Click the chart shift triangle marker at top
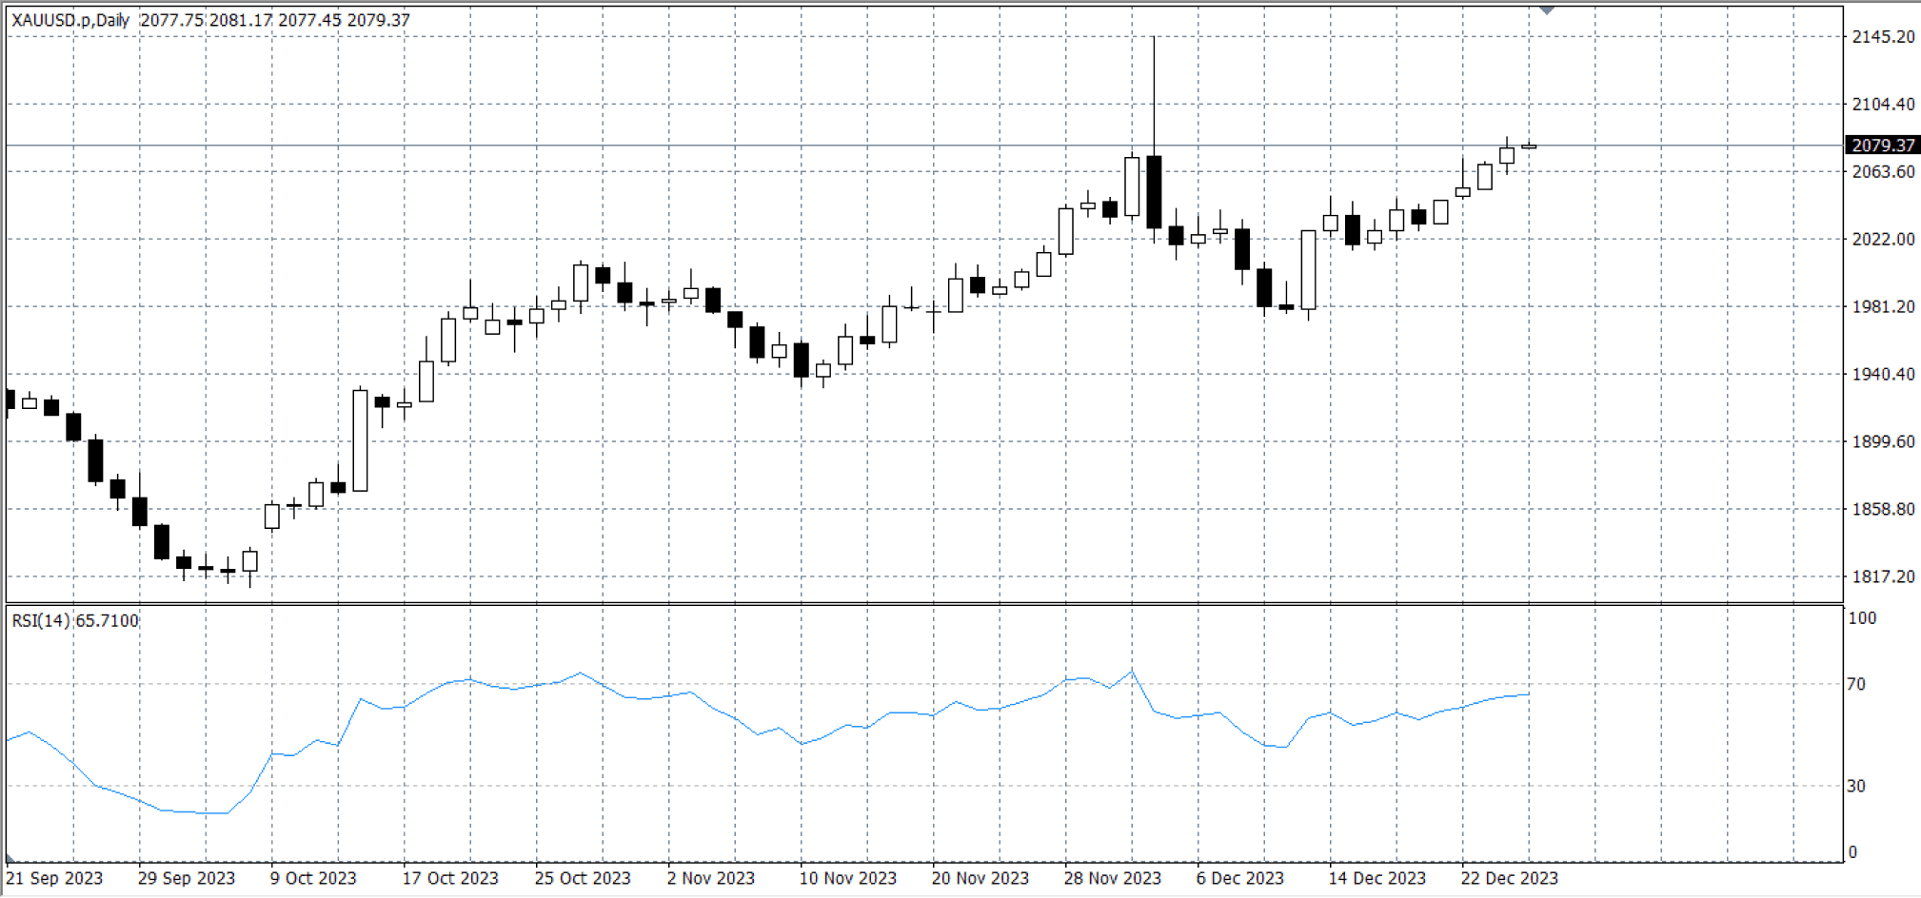The width and height of the screenshot is (1921, 898). (1547, 10)
